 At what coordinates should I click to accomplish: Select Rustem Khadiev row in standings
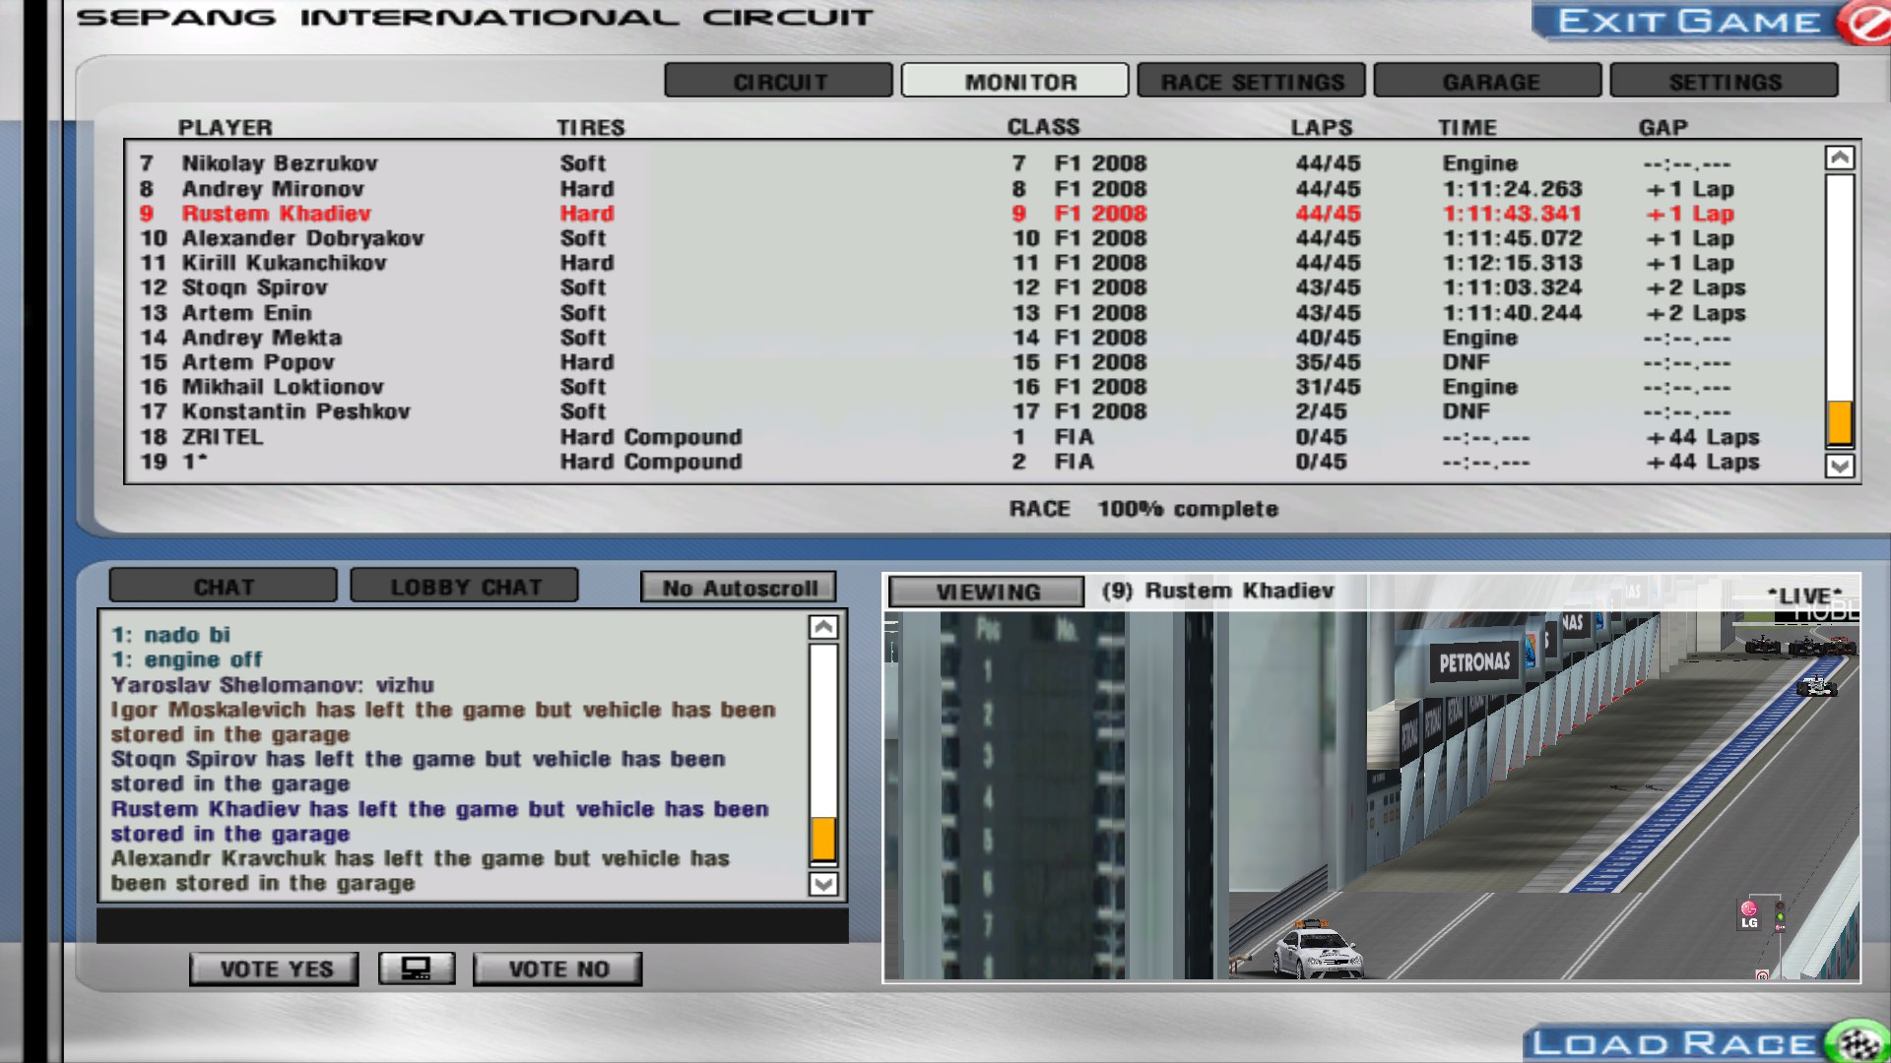pos(276,214)
